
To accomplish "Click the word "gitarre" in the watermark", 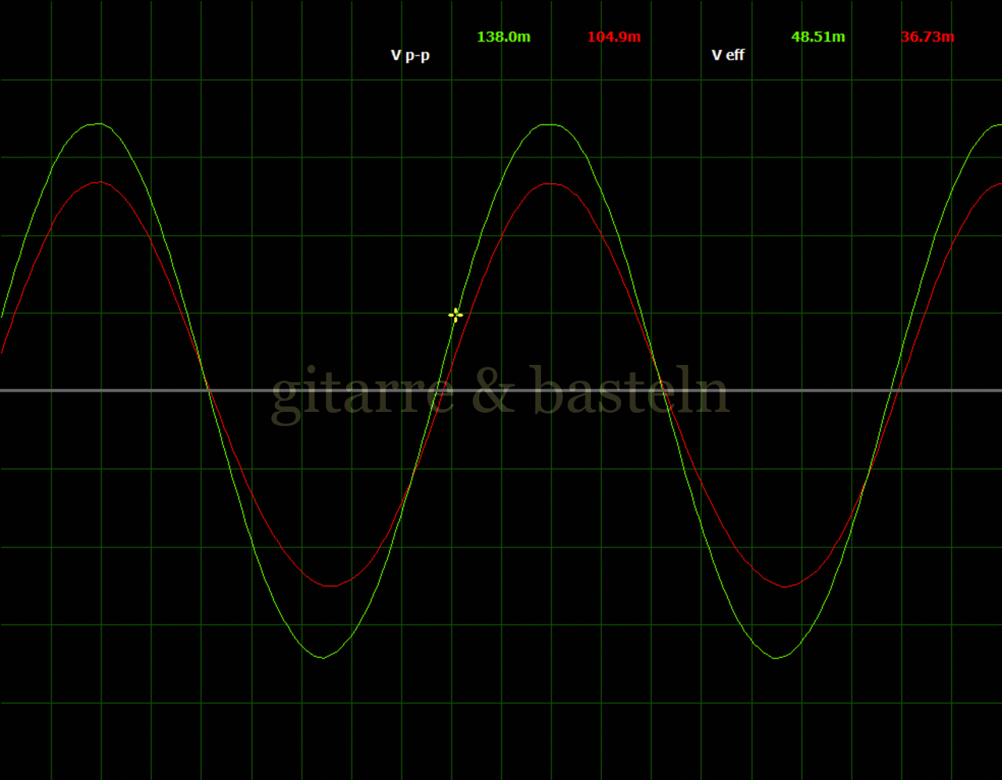I will click(x=362, y=392).
